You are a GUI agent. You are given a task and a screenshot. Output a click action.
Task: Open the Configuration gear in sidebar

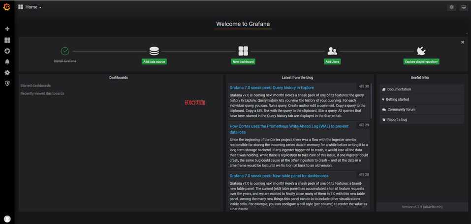click(7, 73)
